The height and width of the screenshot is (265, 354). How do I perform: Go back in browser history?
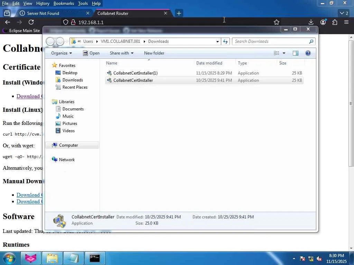point(8,22)
